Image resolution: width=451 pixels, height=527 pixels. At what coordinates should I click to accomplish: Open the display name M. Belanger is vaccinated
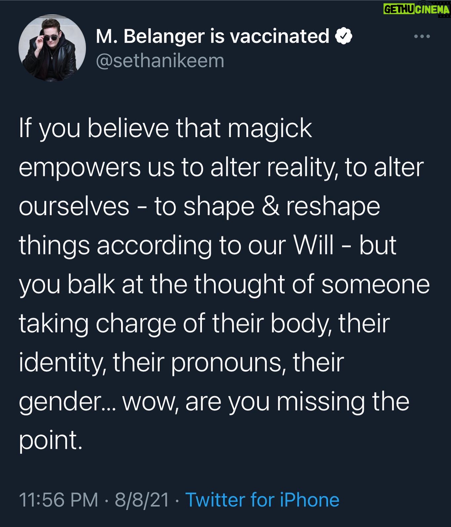[213, 36]
